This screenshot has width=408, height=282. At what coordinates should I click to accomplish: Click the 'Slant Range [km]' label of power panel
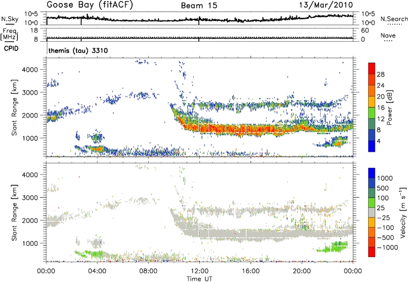(14, 107)
